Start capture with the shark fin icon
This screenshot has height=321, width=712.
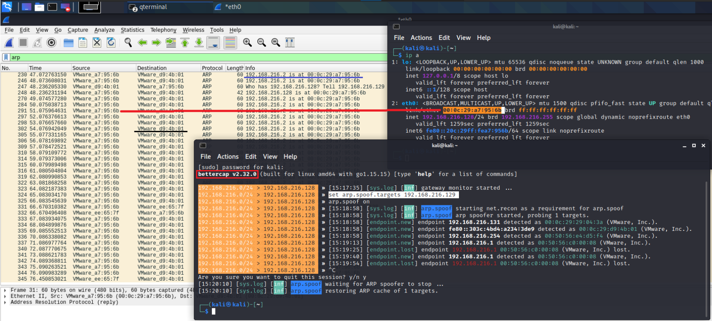pos(9,43)
